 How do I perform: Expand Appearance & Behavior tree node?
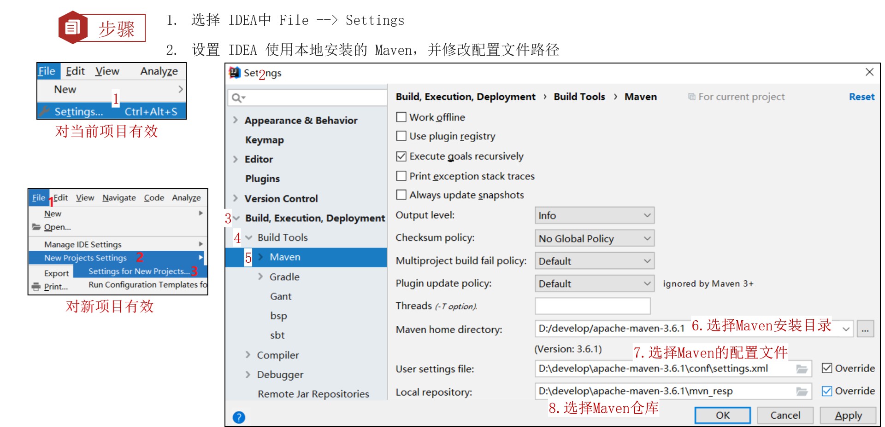coord(236,120)
